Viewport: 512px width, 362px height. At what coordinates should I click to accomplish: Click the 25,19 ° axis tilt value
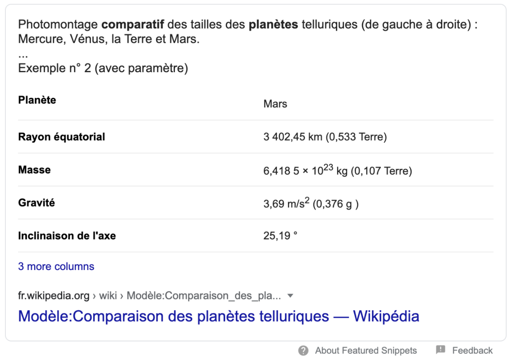(x=280, y=236)
